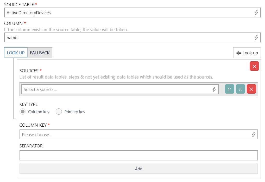Switch to the FALLBACK tab
The image size is (265, 182).
click(40, 53)
